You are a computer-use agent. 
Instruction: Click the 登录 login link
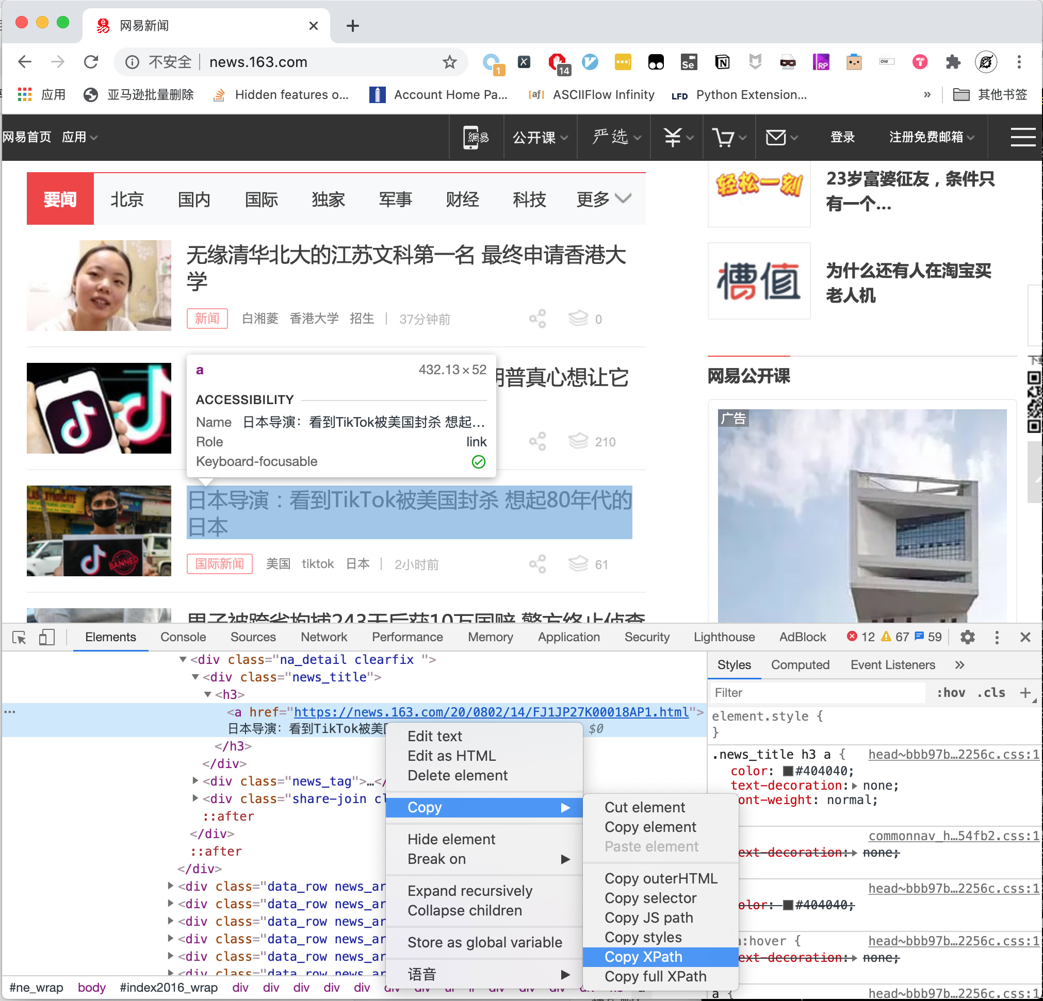[842, 137]
